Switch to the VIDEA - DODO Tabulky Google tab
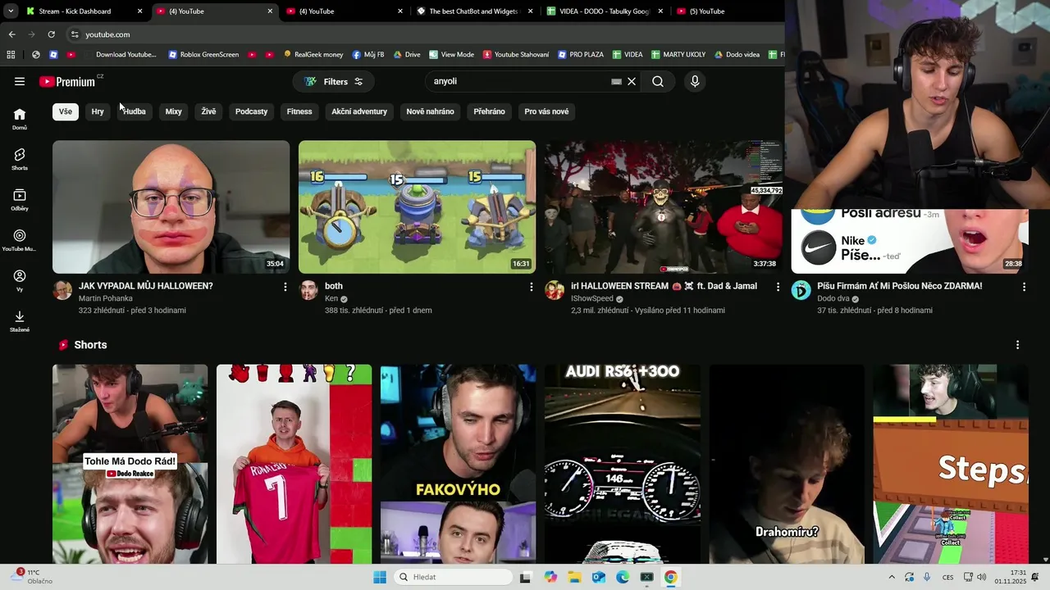Screen dimensions: 1050x590 click(x=605, y=11)
